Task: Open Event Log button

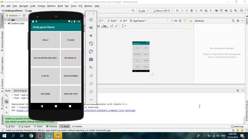Action: (237, 126)
